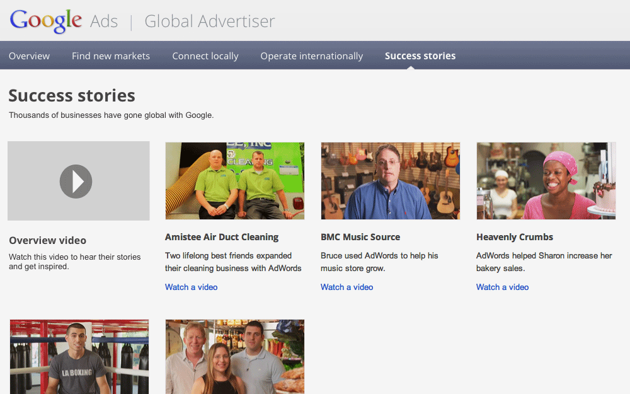Click the BMC Music Source guitar store thumbnail
The height and width of the screenshot is (394, 630).
[x=390, y=181]
